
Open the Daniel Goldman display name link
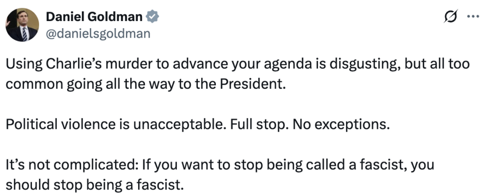click(94, 17)
